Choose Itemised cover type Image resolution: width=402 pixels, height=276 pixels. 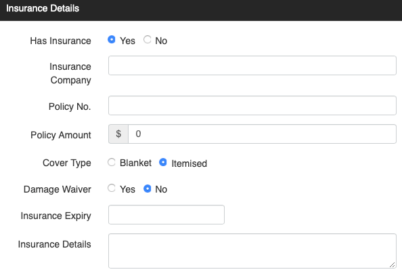click(x=163, y=162)
